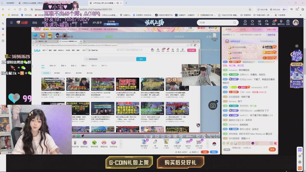Enter fullscreen on the video player
Image resolution: width=306 pixels, height=172 pixels.
216,136
